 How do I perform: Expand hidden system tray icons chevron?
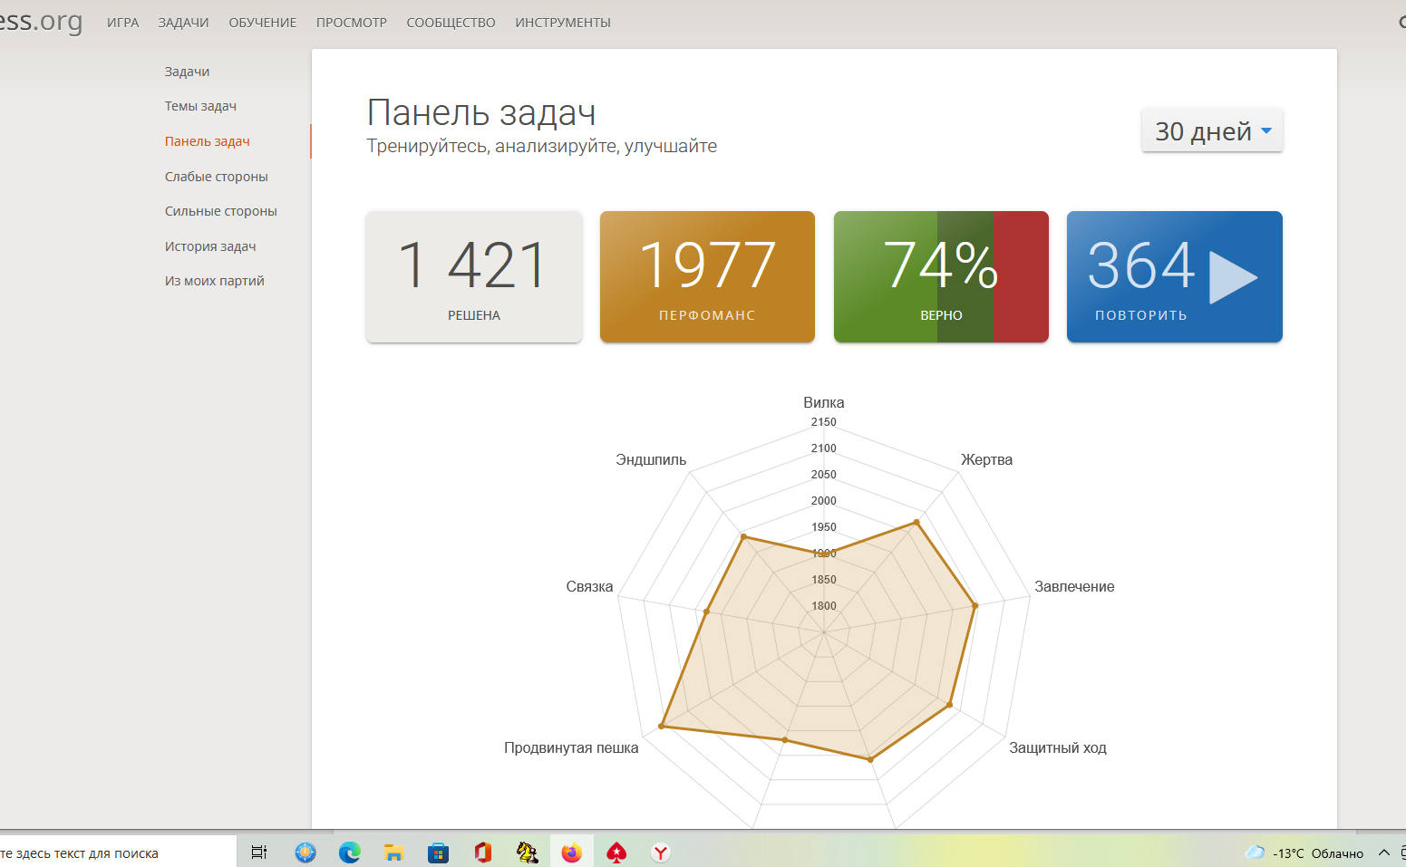pos(1384,853)
